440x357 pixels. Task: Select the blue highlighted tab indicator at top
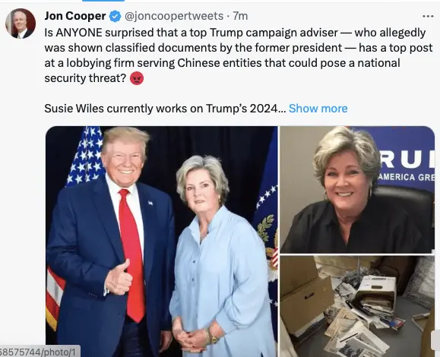coord(103,1)
